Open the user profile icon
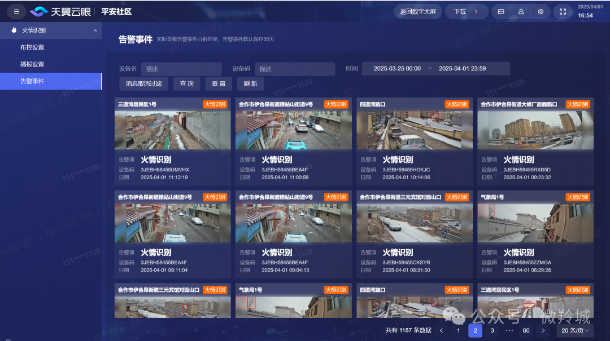This screenshot has width=610, height=341. click(521, 12)
